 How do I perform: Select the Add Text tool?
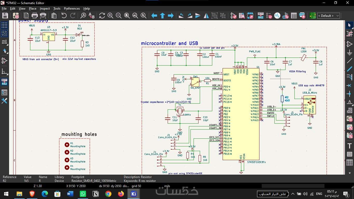pos(349,146)
